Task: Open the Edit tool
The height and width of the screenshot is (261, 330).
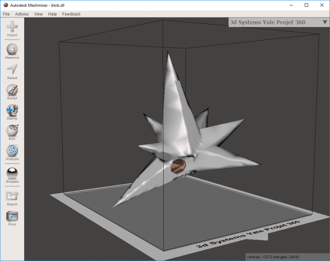Action: coord(12,132)
